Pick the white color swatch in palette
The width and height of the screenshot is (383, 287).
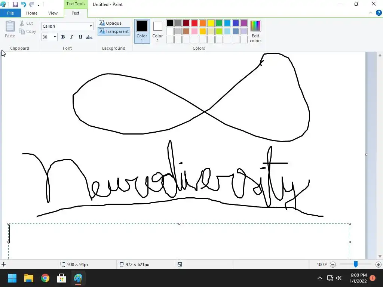pos(170,31)
